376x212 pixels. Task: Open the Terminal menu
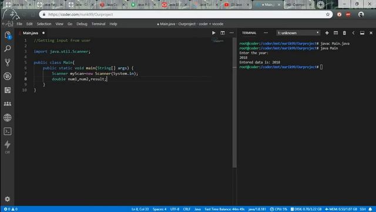(x=98, y=24)
